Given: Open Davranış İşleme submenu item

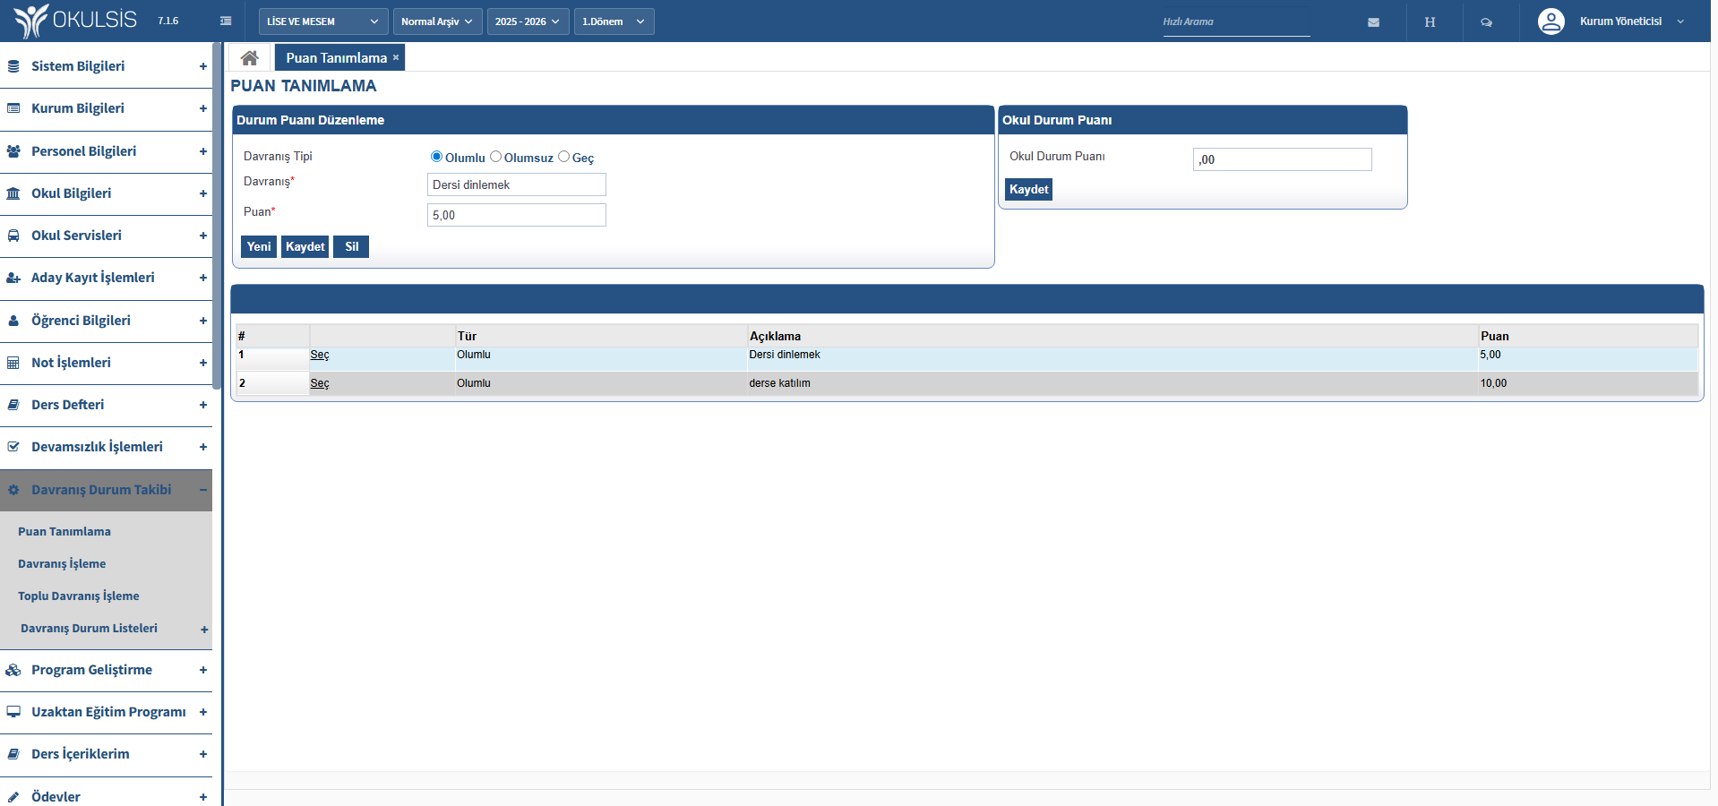Looking at the screenshot, I should pyautogui.click(x=62, y=564).
